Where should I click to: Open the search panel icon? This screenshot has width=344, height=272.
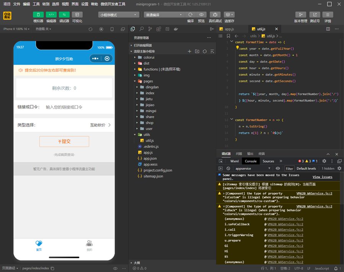[x=141, y=29]
